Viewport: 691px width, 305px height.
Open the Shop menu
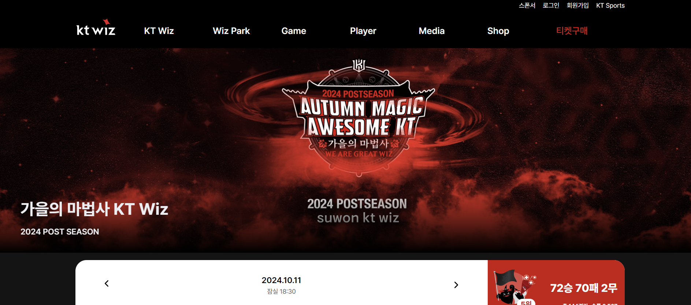click(498, 31)
